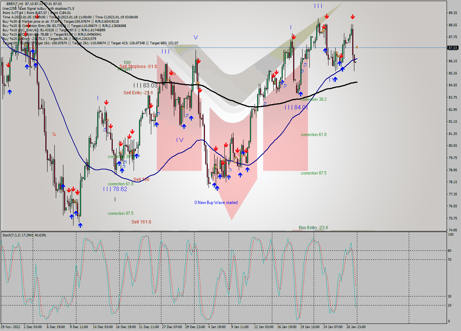This screenshot has width=461, height=331.
Task: Click the '21 Dec 11:00' time label
Action: [x=149, y=327]
